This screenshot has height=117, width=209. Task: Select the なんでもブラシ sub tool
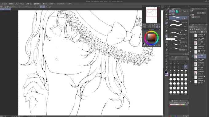178,41
